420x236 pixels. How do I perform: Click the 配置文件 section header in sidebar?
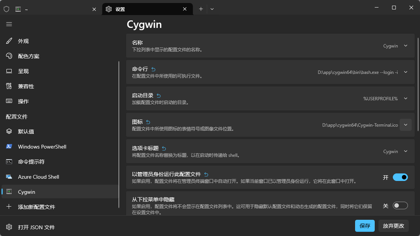tap(17, 116)
